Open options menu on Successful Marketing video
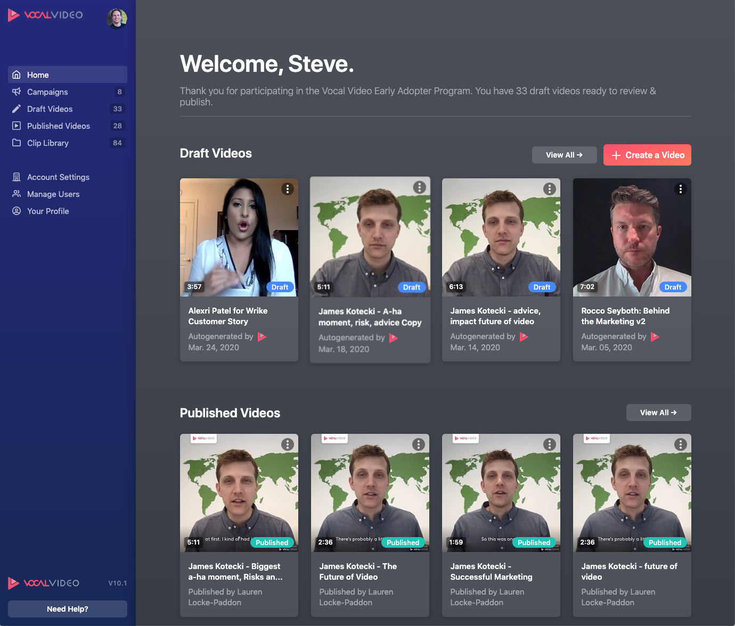This screenshot has width=735, height=626. (550, 444)
